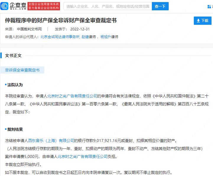
Task: Click the source text 中国裁判文书网
Action: 29,29
